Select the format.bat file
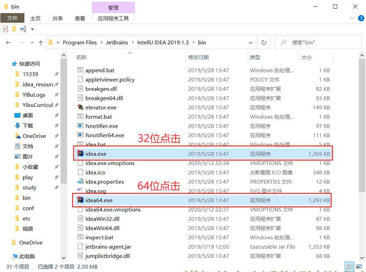This screenshot has width=366, height=272. (99, 117)
